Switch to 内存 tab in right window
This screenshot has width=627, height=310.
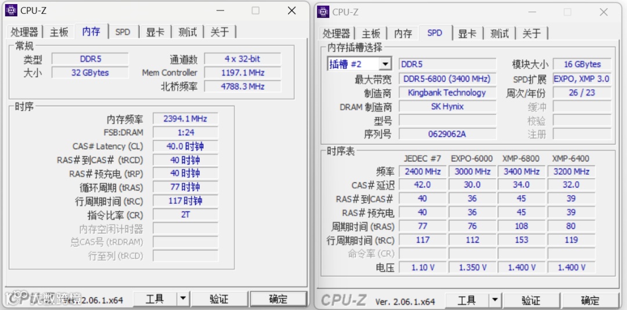click(x=403, y=34)
